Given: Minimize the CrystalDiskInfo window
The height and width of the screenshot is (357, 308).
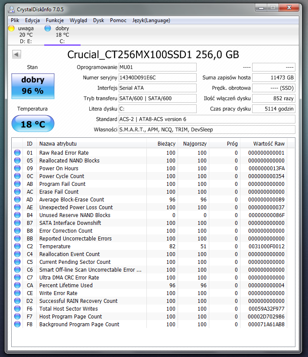Looking at the screenshot, I should (x=261, y=8).
